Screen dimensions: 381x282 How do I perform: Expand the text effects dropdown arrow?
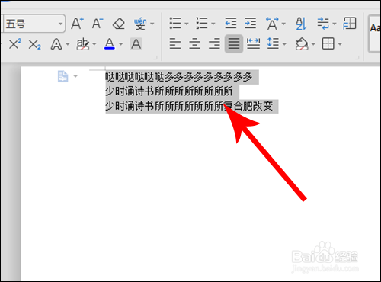pyautogui.click(x=68, y=44)
